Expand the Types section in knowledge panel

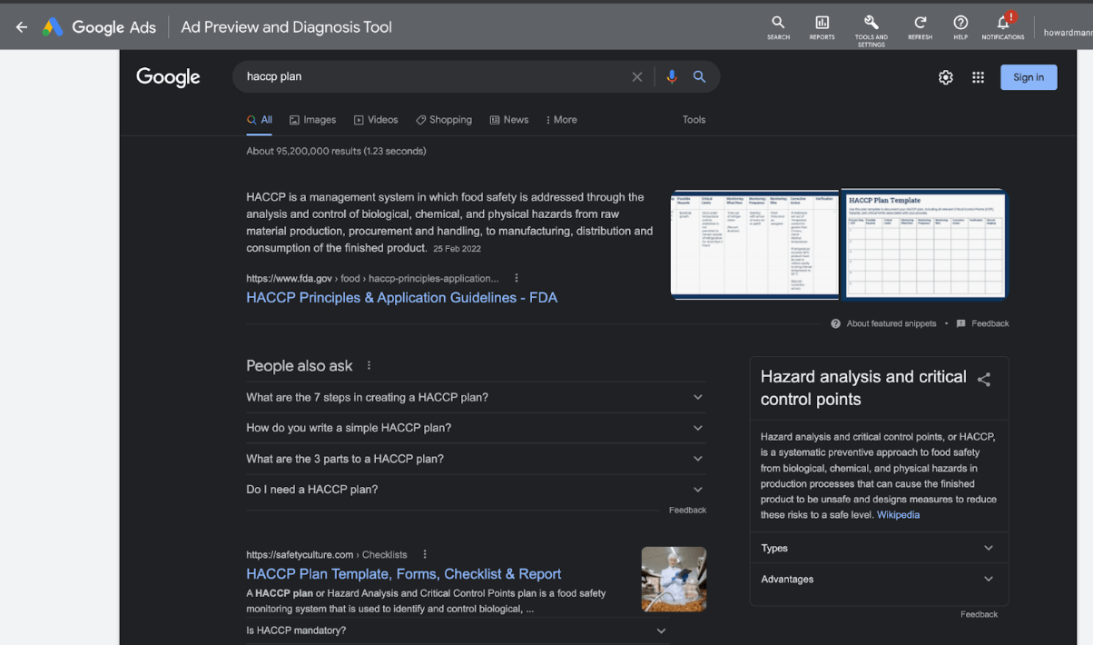click(x=879, y=548)
